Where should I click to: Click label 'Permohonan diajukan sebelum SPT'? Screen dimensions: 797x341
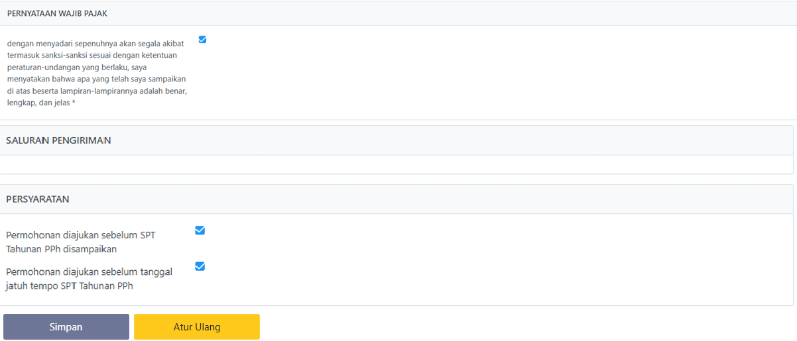click(x=81, y=235)
